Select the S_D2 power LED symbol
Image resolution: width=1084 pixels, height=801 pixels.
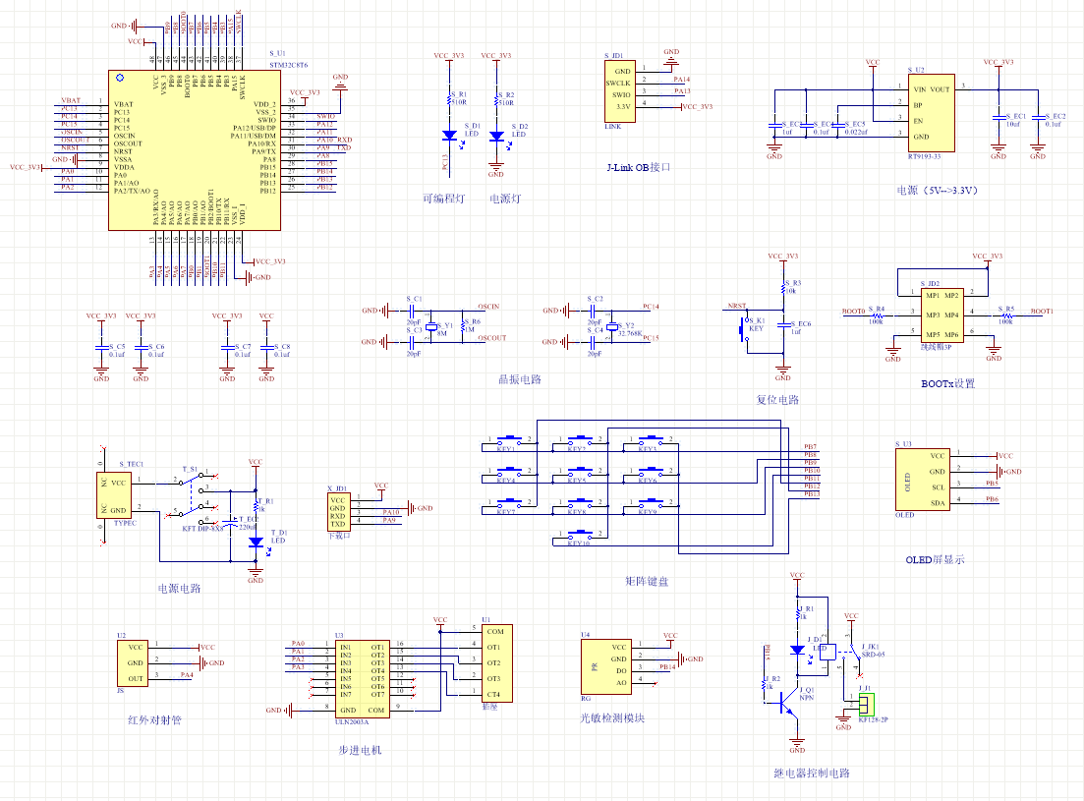(x=495, y=136)
